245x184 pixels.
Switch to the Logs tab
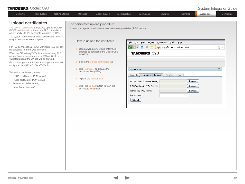(179, 75)
